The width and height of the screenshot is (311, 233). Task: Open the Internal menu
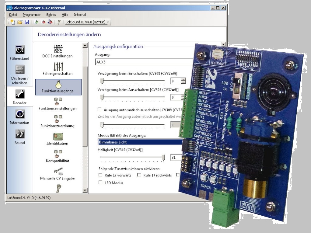(x=80, y=15)
